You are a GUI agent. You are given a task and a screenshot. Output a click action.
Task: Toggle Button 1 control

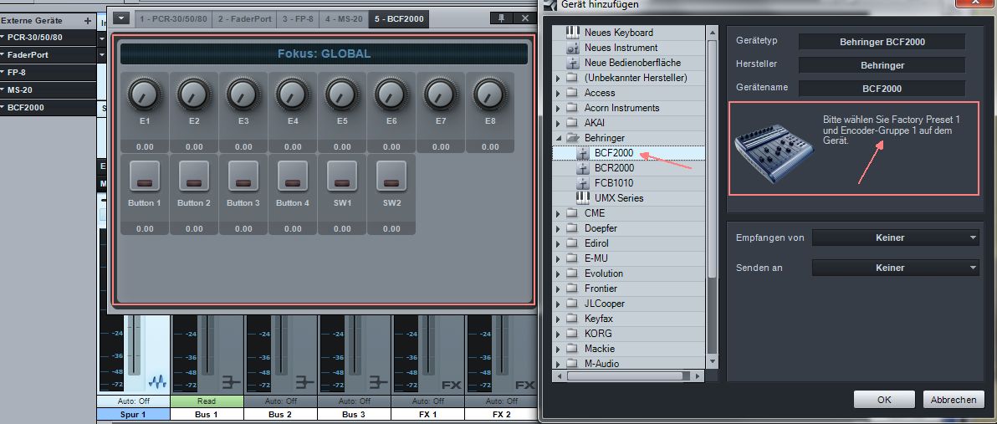point(145,176)
